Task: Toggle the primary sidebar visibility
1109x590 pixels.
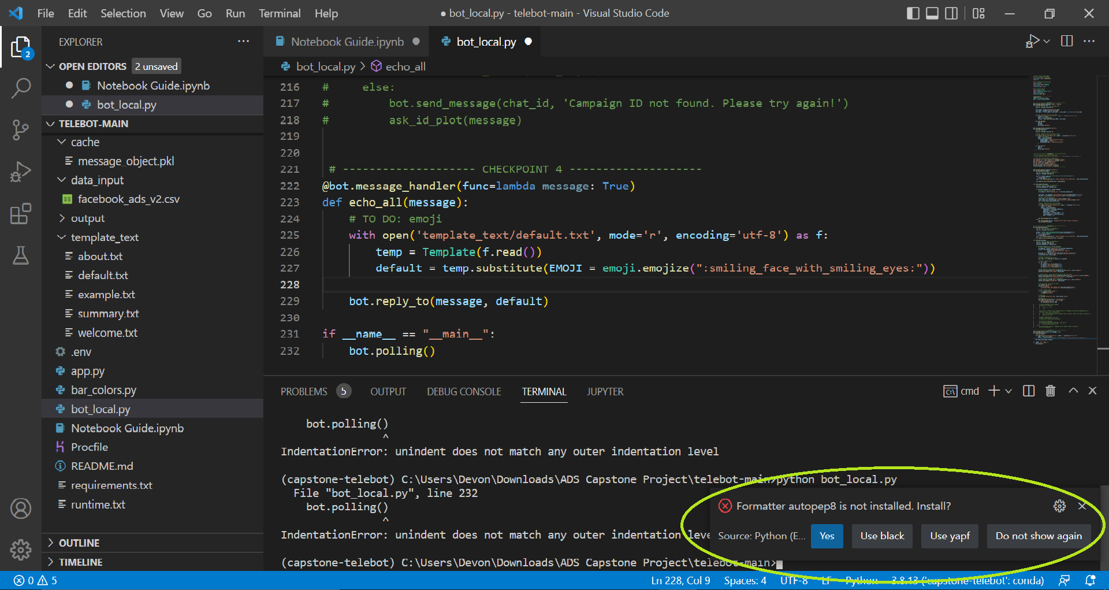Action: [913, 13]
